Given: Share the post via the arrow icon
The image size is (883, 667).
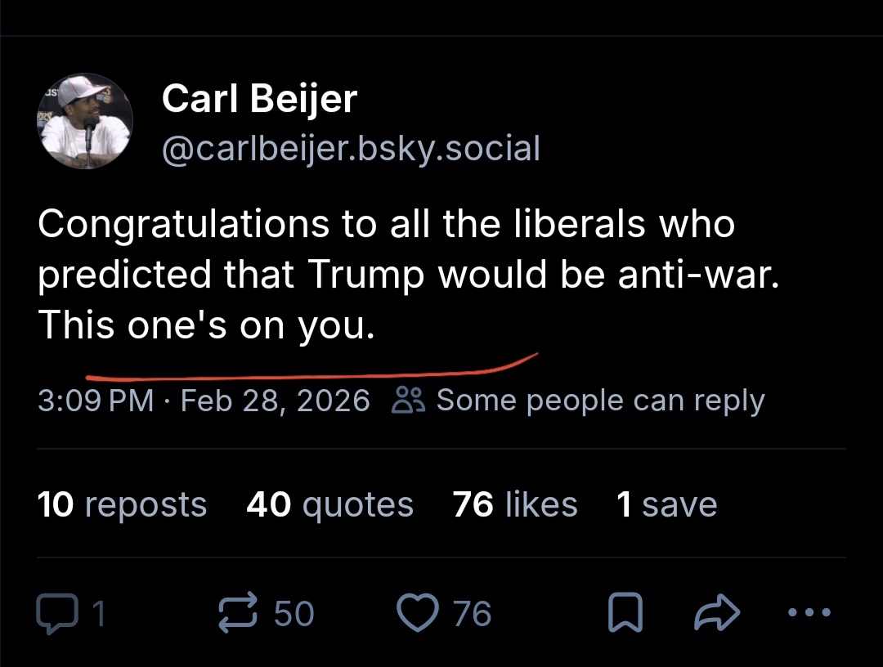Looking at the screenshot, I should click(716, 614).
